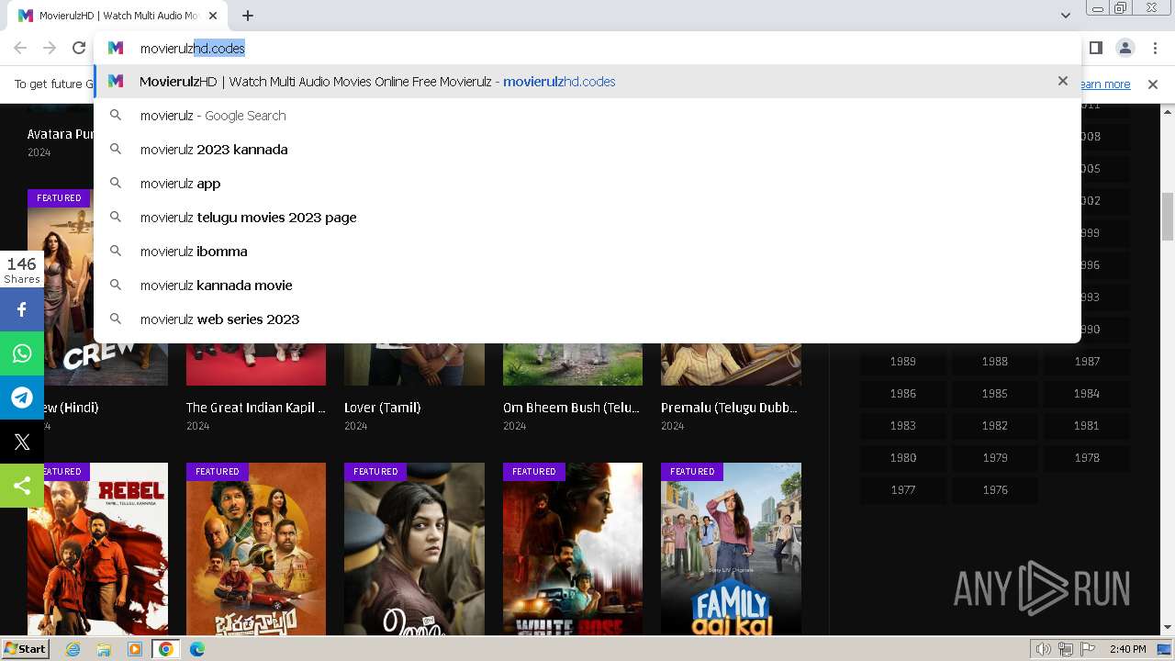The width and height of the screenshot is (1175, 661).
Task: Filter movies by year 1989
Action: point(903,362)
